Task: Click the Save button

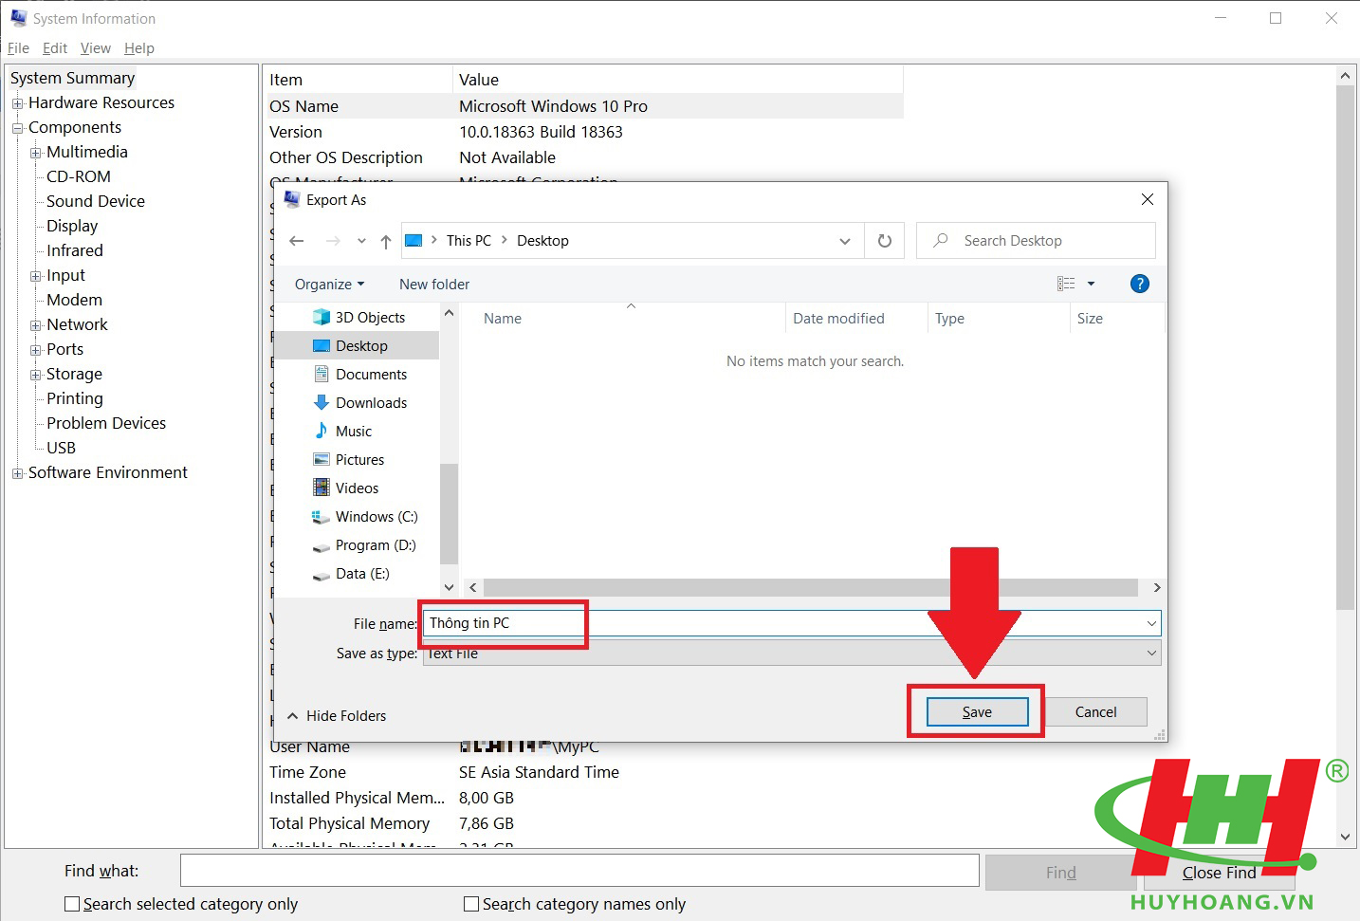Action: coord(977,712)
